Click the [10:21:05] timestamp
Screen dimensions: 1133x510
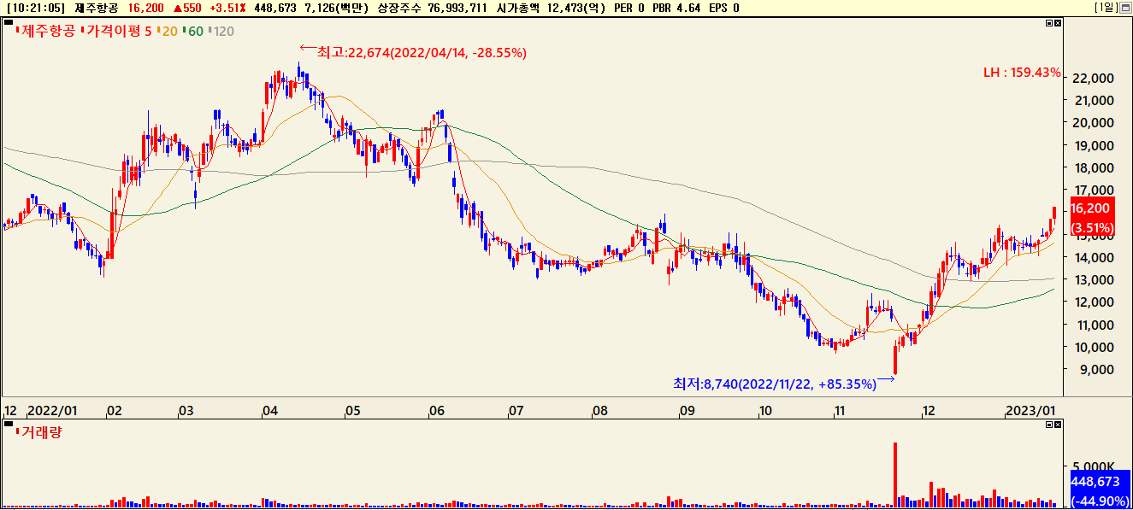click(x=35, y=8)
